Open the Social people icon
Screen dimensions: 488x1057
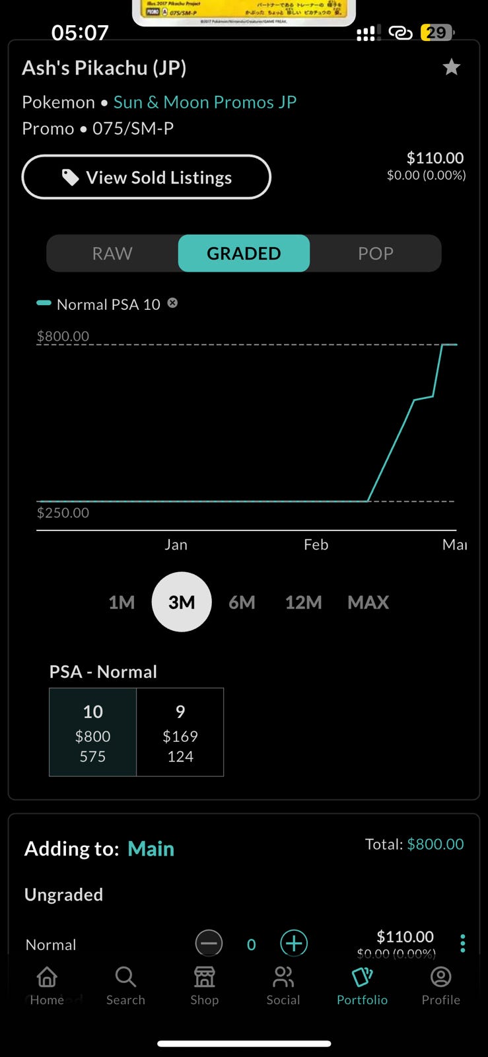(x=283, y=977)
